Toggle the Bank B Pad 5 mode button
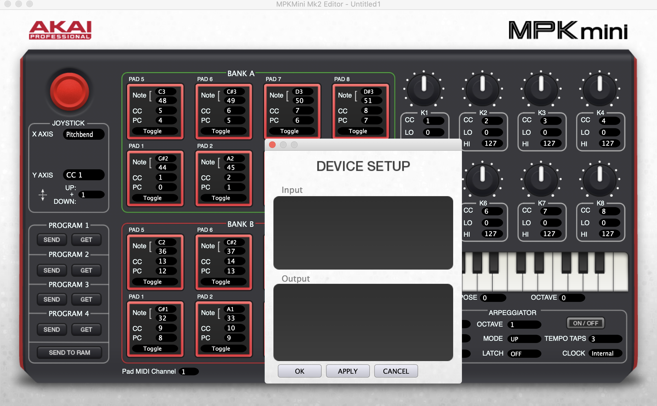 [155, 282]
